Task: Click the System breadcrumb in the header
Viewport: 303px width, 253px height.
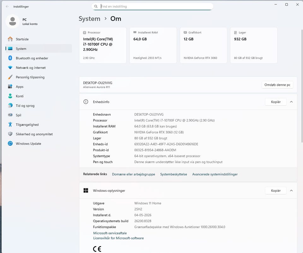Action: [x=89, y=19]
